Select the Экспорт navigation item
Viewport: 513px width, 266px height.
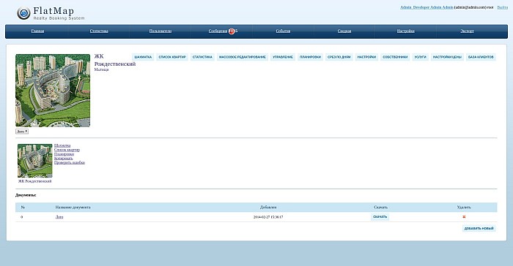(468, 31)
